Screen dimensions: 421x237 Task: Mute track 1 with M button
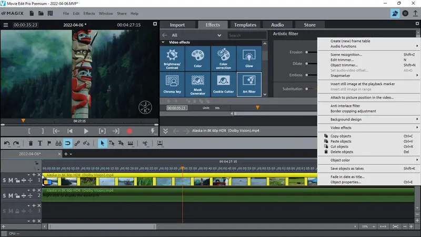point(11,181)
